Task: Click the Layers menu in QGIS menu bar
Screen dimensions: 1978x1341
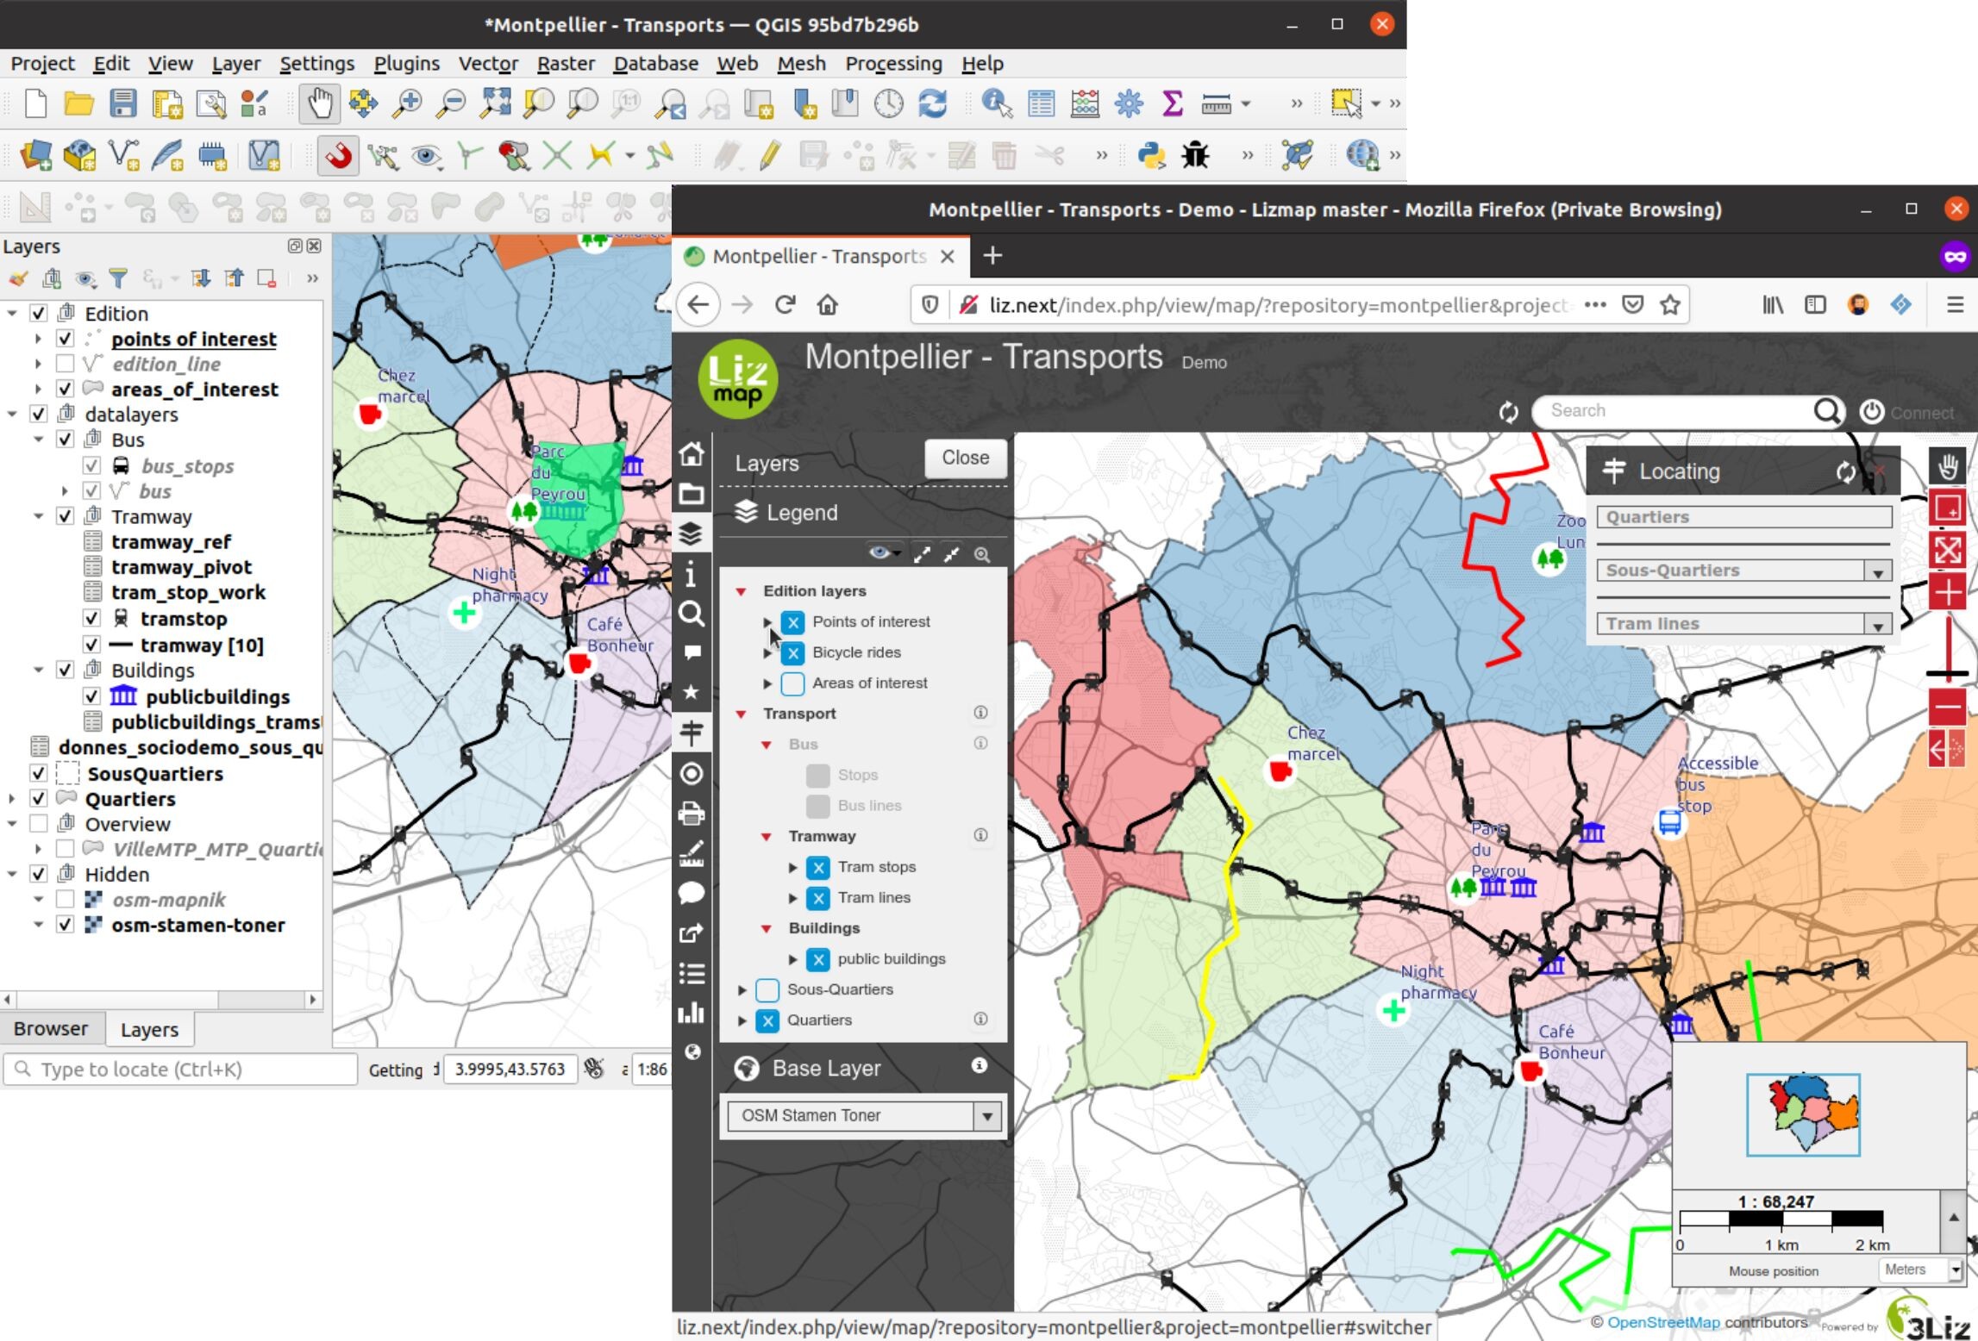Action: pyautogui.click(x=234, y=63)
